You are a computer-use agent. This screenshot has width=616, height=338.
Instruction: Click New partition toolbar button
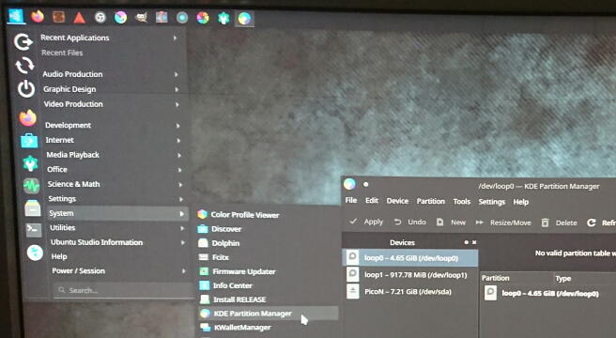(x=451, y=223)
